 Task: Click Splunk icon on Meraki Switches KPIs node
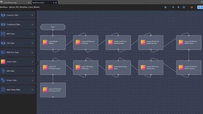pos(143,42)
